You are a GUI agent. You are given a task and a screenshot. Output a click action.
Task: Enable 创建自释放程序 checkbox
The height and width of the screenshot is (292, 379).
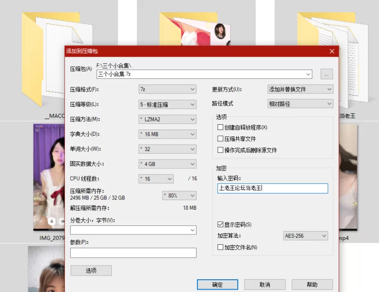pyautogui.click(x=220, y=128)
